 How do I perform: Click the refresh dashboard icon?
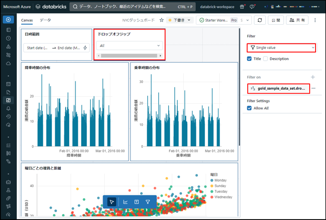(x=260, y=20)
